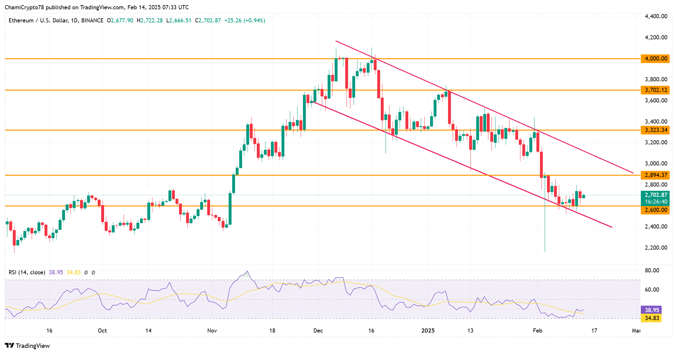Click the Mar label on the time axis
The image size is (677, 354).
click(636, 331)
